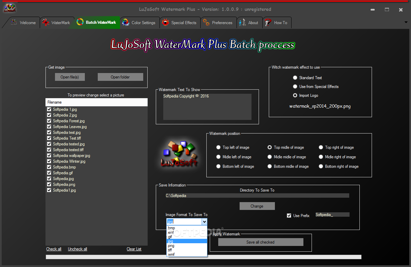Click the WaterMark tab icon

[45, 22]
